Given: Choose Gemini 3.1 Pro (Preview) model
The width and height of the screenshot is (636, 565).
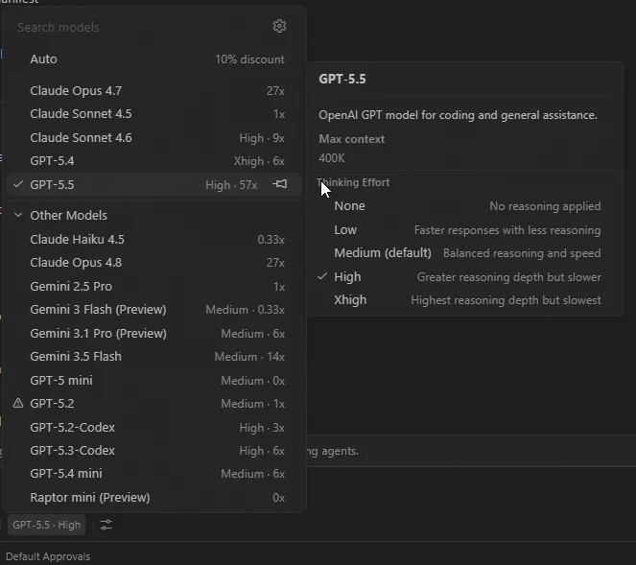Looking at the screenshot, I should (154, 334).
